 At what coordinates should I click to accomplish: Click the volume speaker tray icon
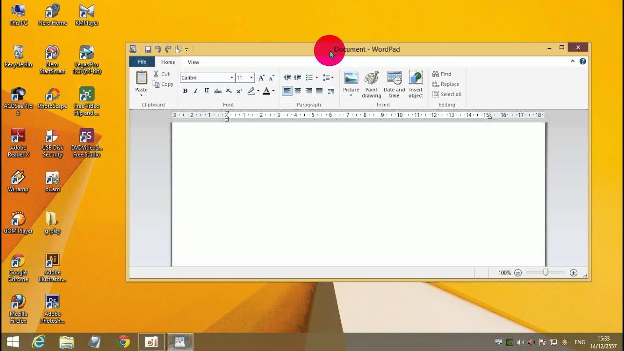pos(521,342)
